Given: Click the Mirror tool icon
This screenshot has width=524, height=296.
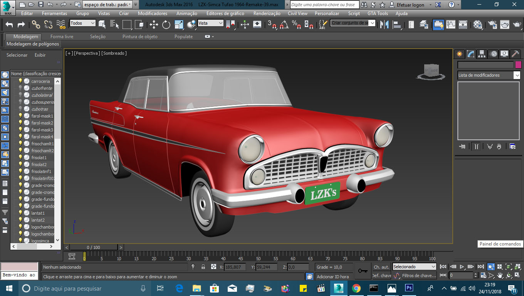Looking at the screenshot, I should (x=384, y=25).
